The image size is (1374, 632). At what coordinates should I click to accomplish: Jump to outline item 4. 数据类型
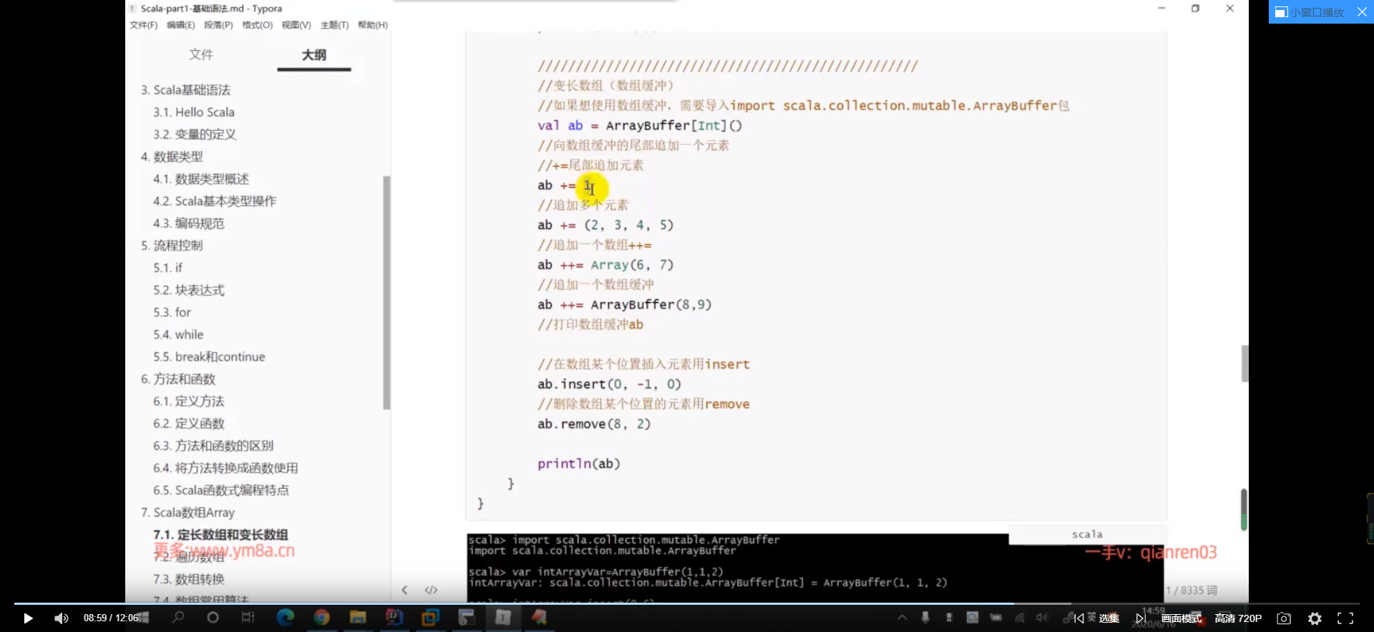[x=172, y=157]
